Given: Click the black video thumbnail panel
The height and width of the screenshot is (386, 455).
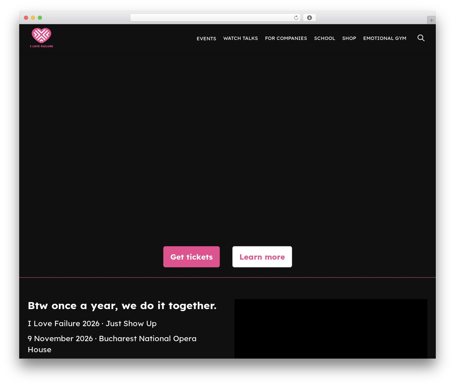Looking at the screenshot, I should click(x=331, y=329).
